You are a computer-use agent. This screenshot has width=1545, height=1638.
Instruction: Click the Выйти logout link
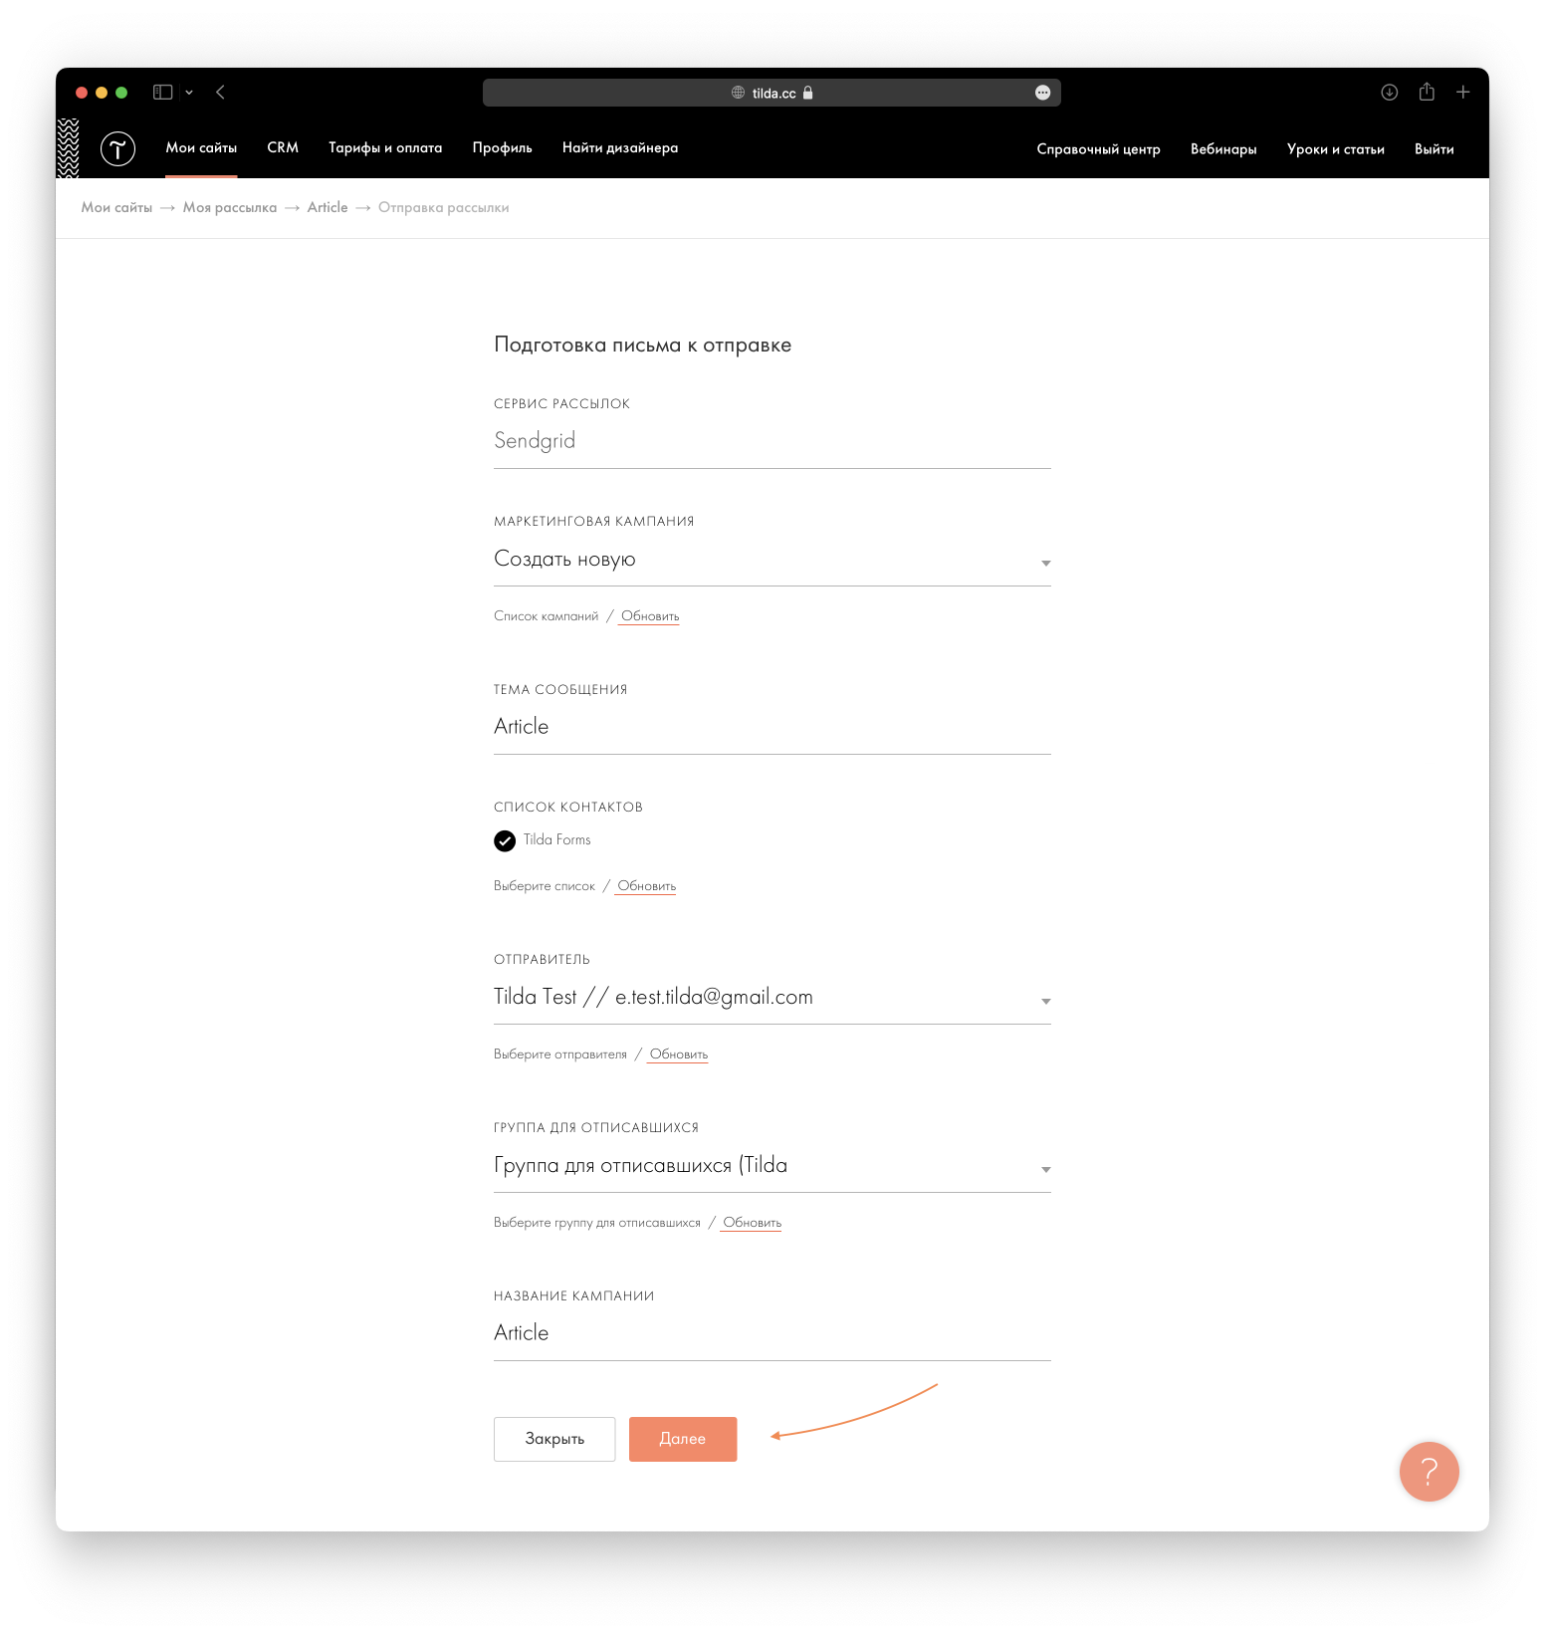coord(1435,148)
